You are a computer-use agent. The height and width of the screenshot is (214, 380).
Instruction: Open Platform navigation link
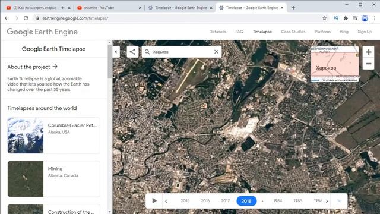(322, 32)
